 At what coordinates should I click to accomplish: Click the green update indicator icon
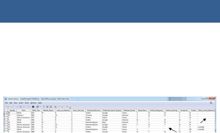point(211,103)
